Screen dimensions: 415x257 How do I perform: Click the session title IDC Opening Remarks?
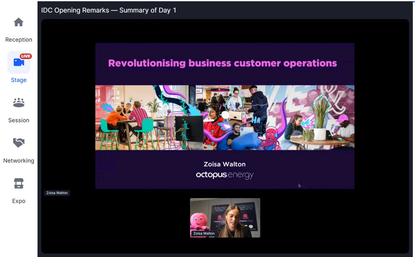point(109,10)
